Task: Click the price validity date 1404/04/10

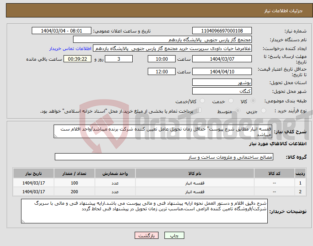Action: (x=222, y=71)
